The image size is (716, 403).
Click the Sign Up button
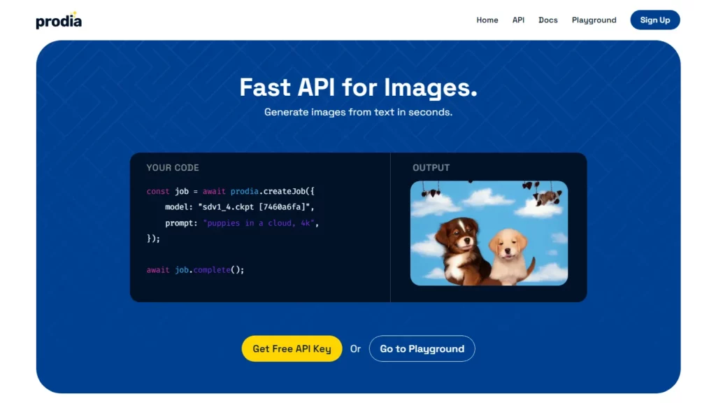654,20
